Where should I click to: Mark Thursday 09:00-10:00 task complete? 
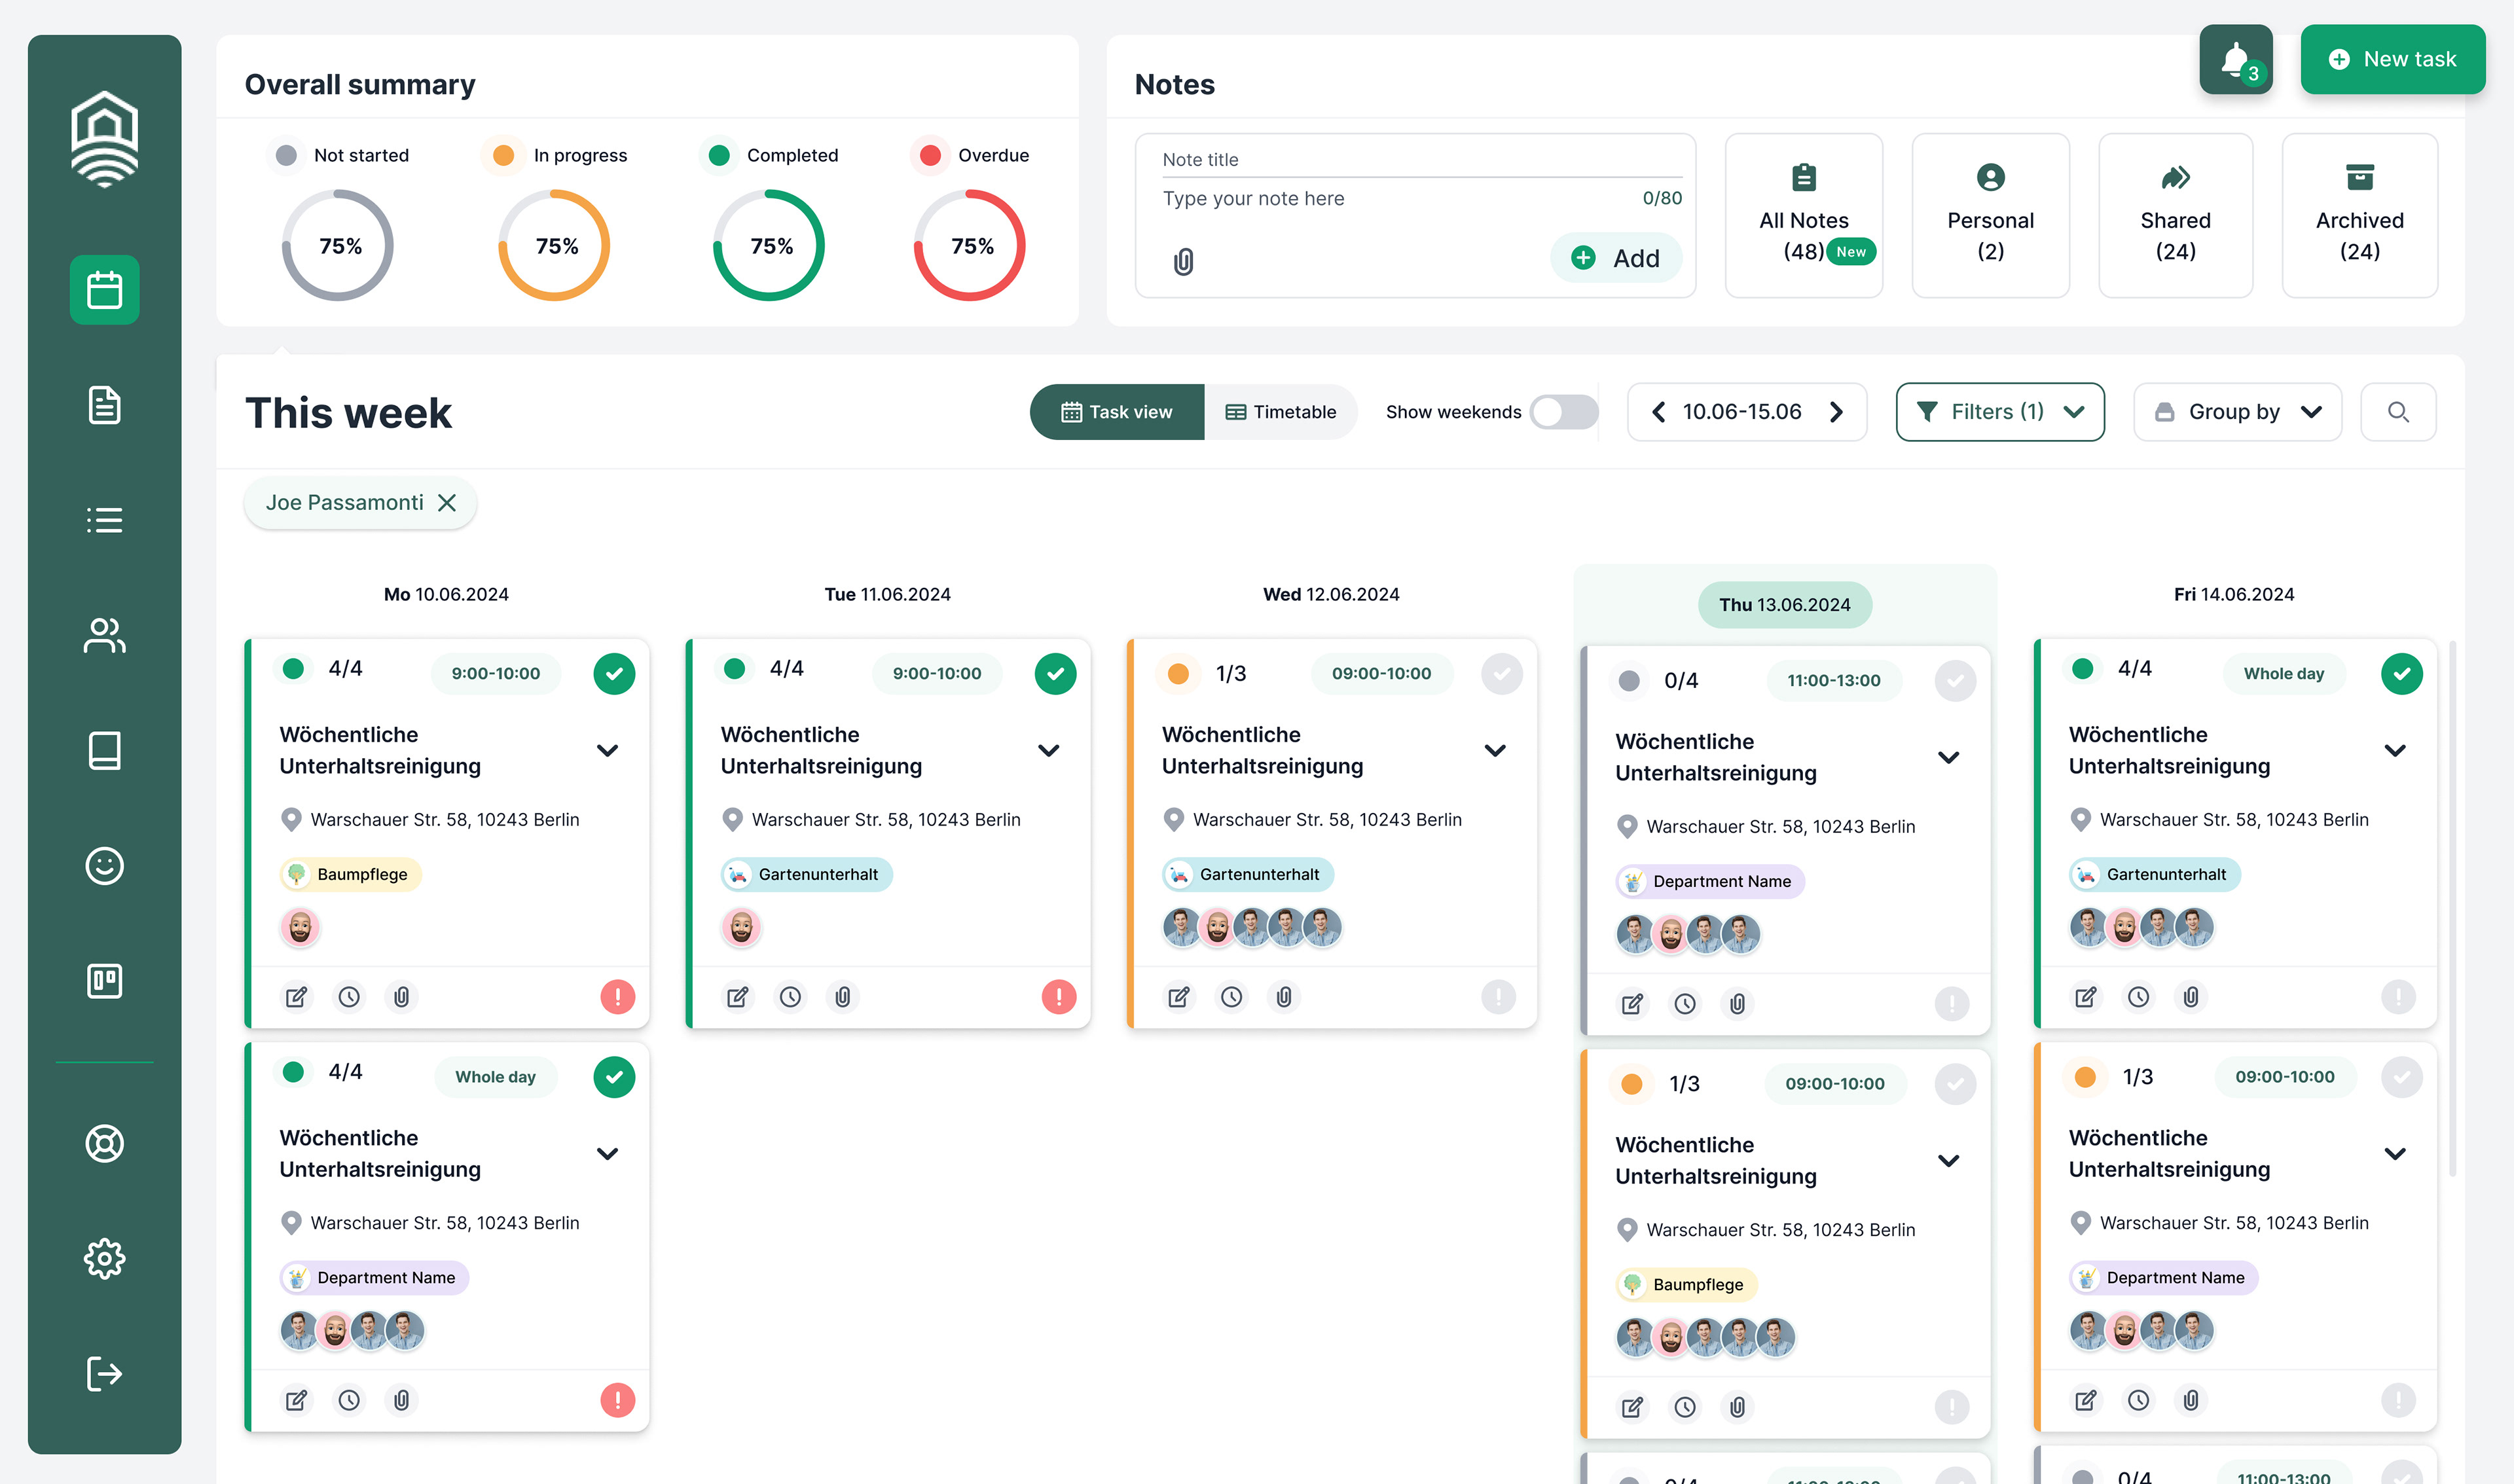[x=1955, y=1084]
